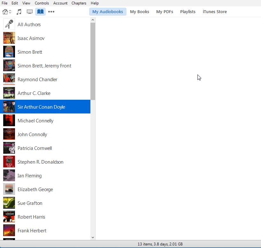Click Frank Herbert Dune cover thumbnail
The image size is (261, 248).
9,230
